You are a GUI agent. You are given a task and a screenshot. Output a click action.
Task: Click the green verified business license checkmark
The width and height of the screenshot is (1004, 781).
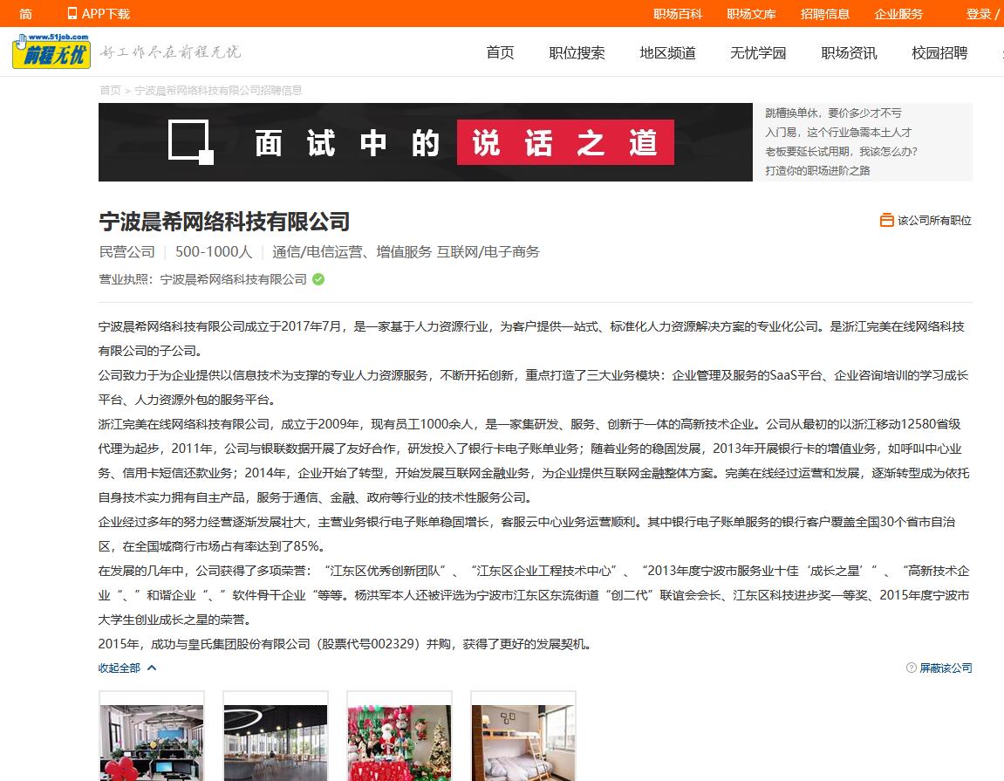tap(318, 279)
